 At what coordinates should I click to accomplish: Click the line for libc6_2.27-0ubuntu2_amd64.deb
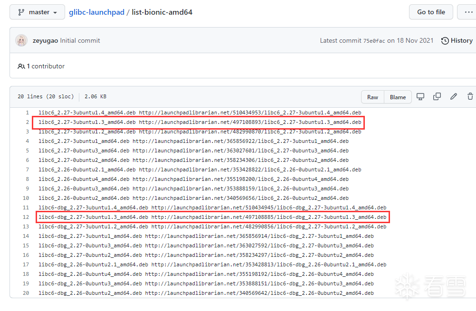point(193,160)
